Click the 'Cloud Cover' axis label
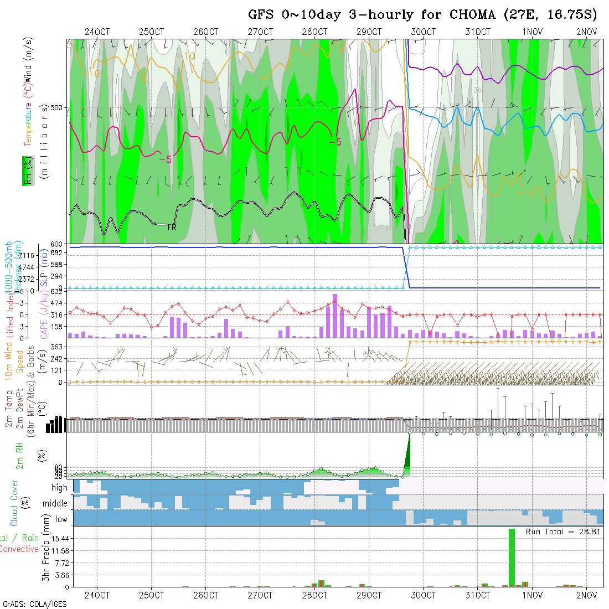Viewport: 609px width, 609px height. point(14,503)
